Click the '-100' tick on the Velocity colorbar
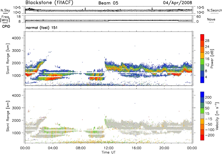Screen dimensions: 222x154 pos(210,130)
